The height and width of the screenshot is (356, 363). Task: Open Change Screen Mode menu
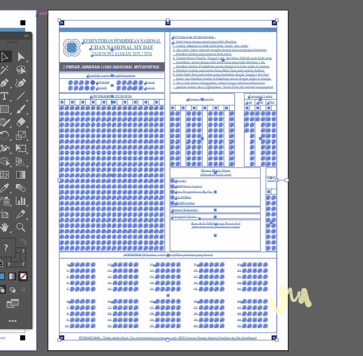coord(12,303)
